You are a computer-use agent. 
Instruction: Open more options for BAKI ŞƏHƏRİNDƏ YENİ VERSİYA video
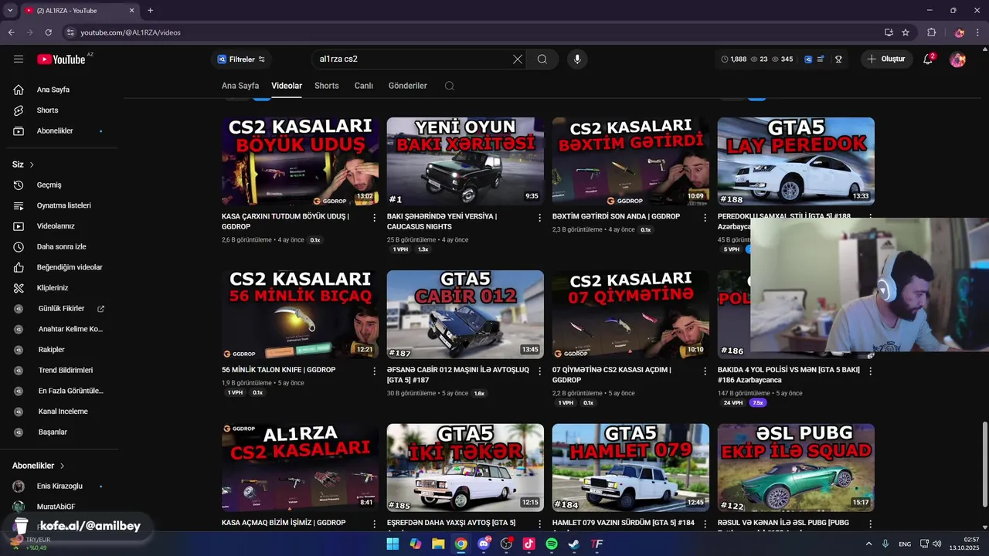coord(540,218)
